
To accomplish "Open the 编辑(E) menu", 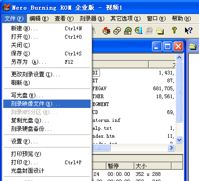I will coord(39,19).
